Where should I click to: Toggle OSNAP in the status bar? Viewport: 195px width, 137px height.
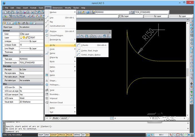pos(53,135)
